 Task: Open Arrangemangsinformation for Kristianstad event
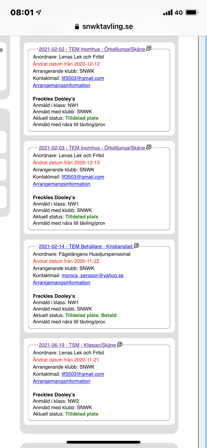tap(62, 283)
